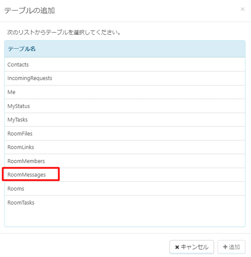Select the MyTasks row
This screenshot has height=257, width=251.
pos(18,120)
